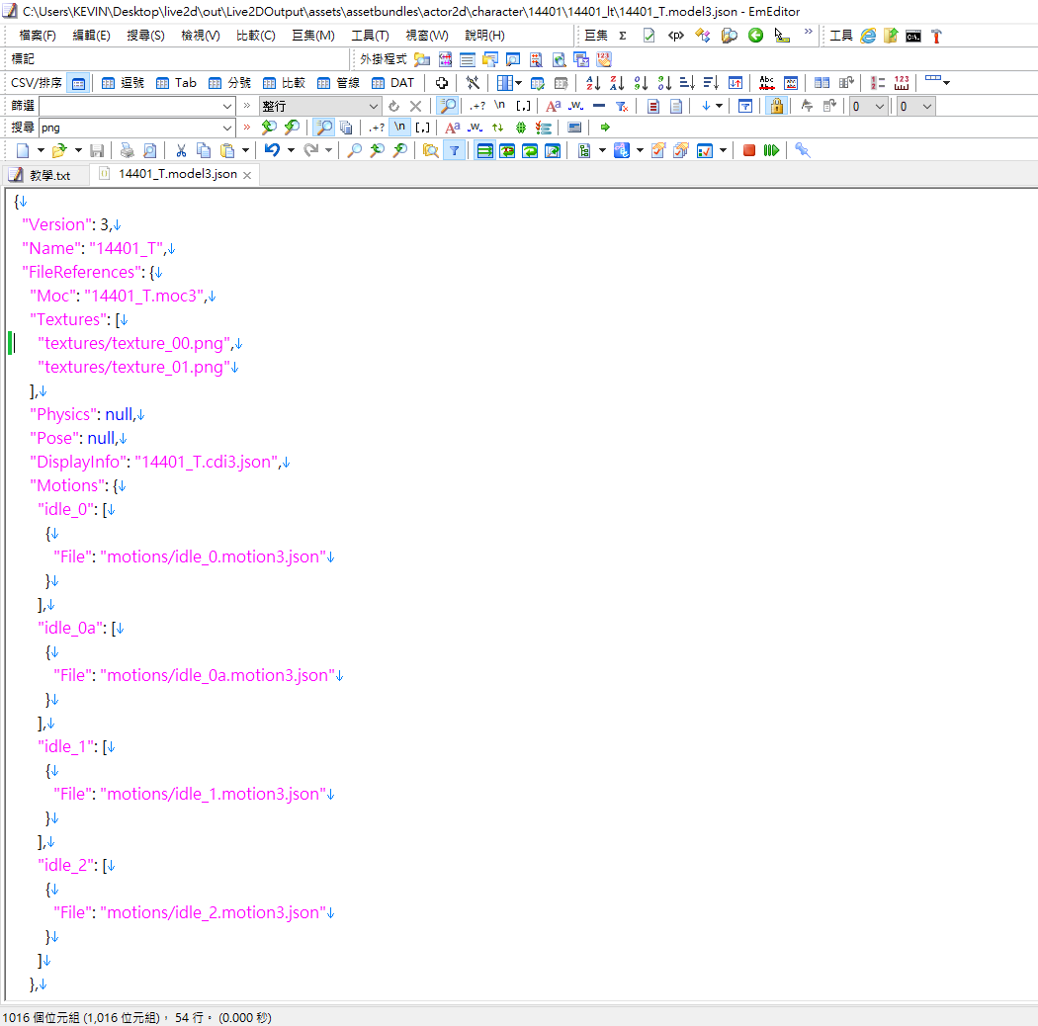The height and width of the screenshot is (1026, 1038).
Task: Open the 編輯(E) menu
Action: coord(91,36)
